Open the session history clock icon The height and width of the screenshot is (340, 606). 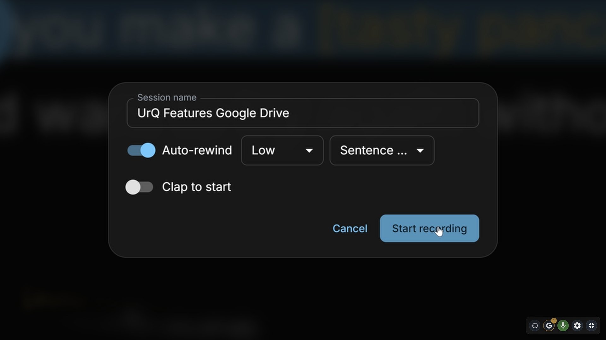[535, 326]
